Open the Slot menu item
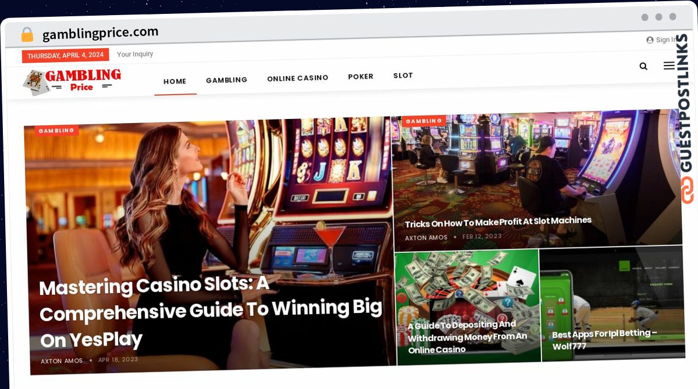The image size is (698, 389). point(403,75)
